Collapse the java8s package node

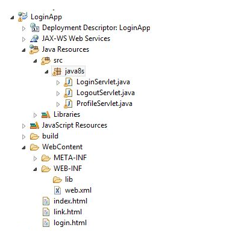[47, 72]
